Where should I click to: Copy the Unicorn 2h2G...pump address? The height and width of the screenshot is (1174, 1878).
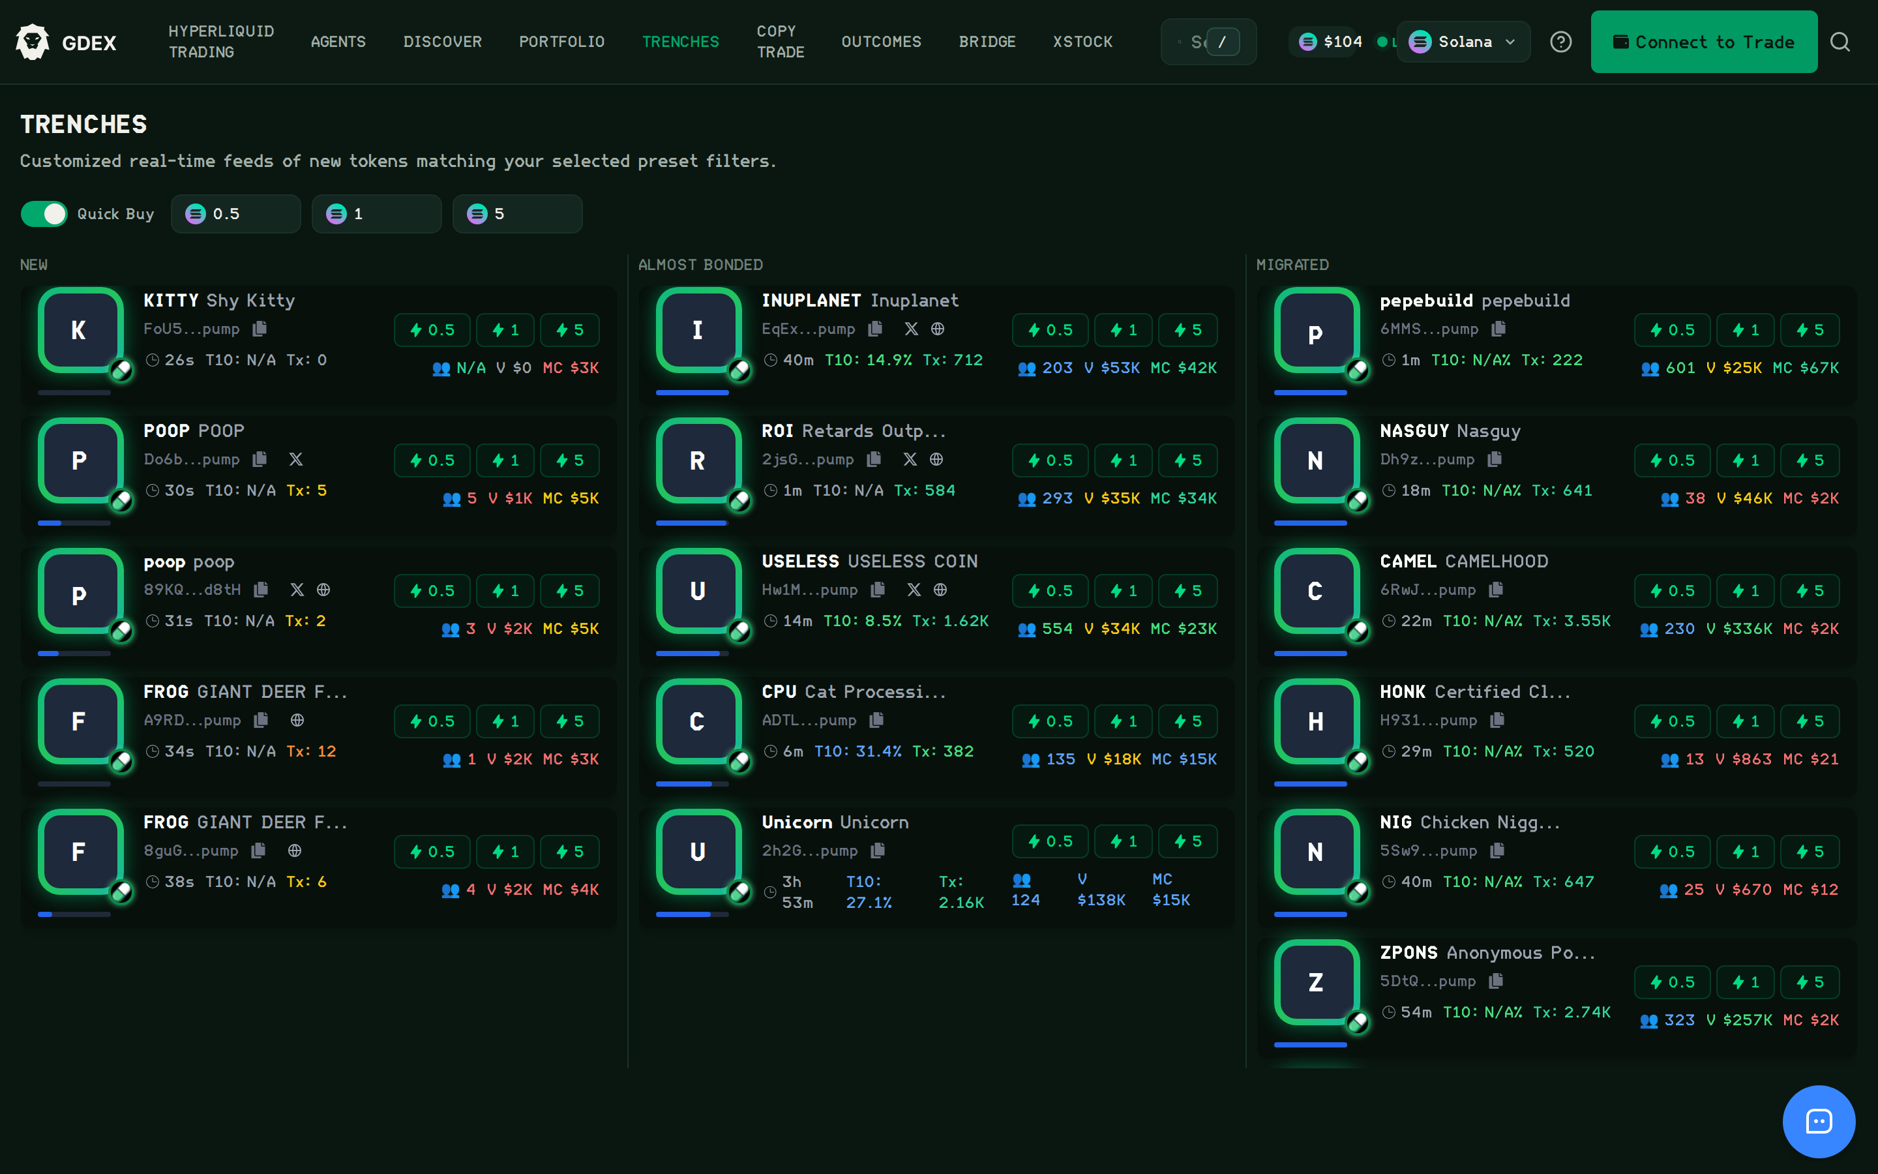click(878, 851)
